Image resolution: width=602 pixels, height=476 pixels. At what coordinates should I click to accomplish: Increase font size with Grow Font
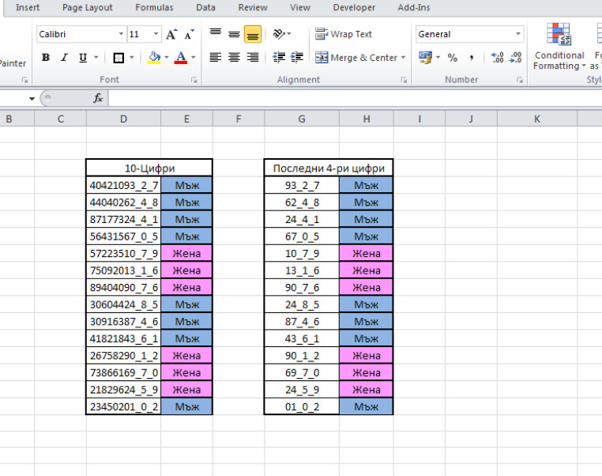tap(171, 34)
